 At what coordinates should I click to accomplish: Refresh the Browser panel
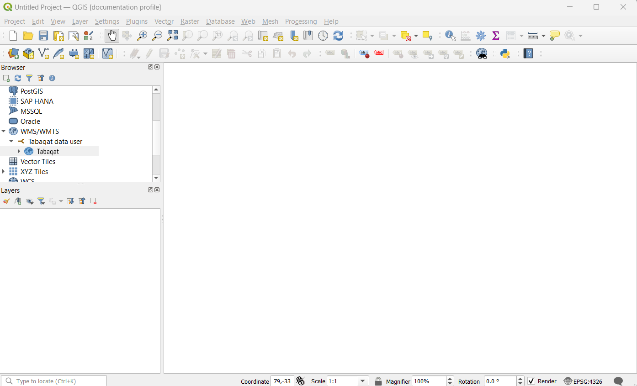click(18, 78)
